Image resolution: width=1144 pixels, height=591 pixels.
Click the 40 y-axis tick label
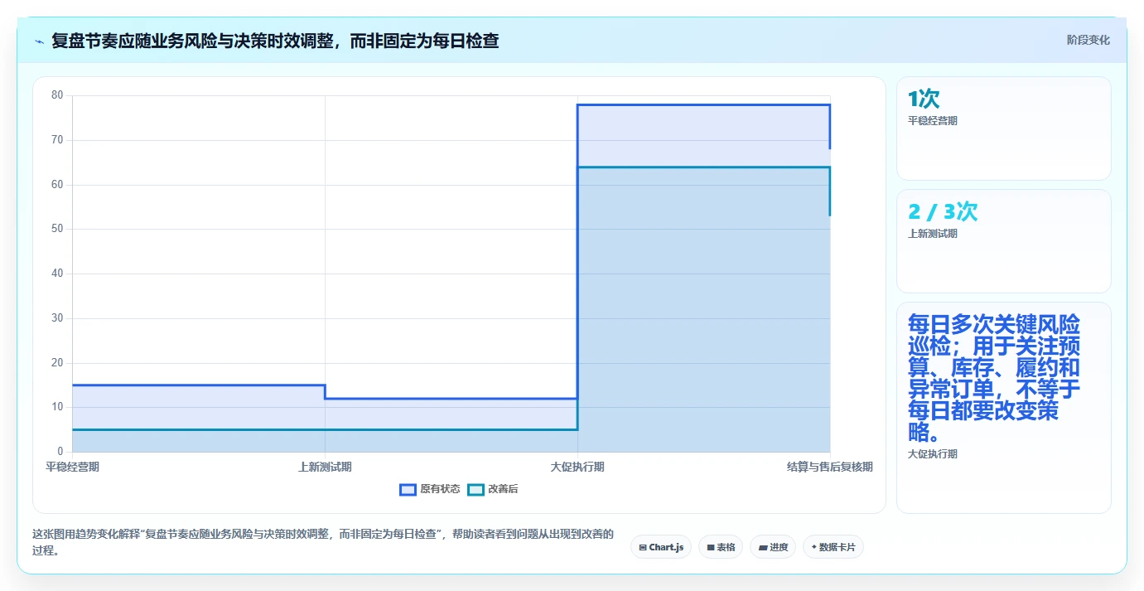(x=58, y=274)
